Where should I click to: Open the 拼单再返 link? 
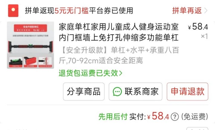[x=187, y=10]
